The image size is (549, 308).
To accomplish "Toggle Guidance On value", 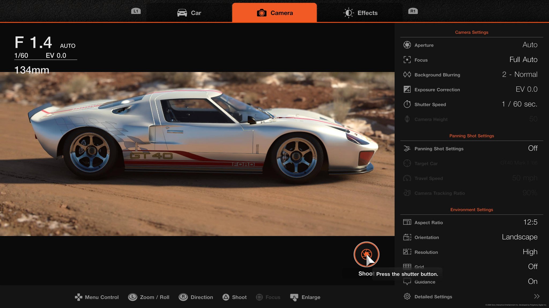I will [x=533, y=282].
